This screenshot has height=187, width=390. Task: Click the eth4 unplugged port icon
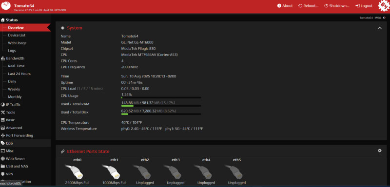coord(203,171)
